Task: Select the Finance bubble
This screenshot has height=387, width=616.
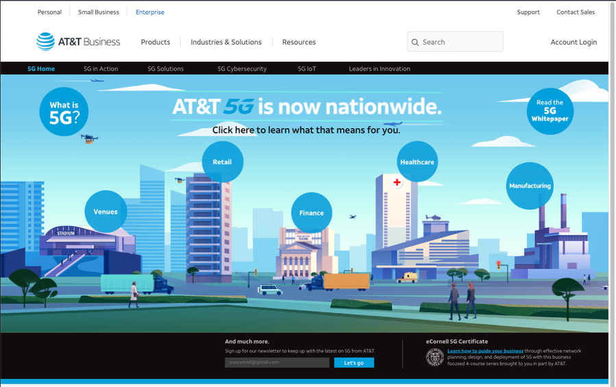Action: point(312,213)
